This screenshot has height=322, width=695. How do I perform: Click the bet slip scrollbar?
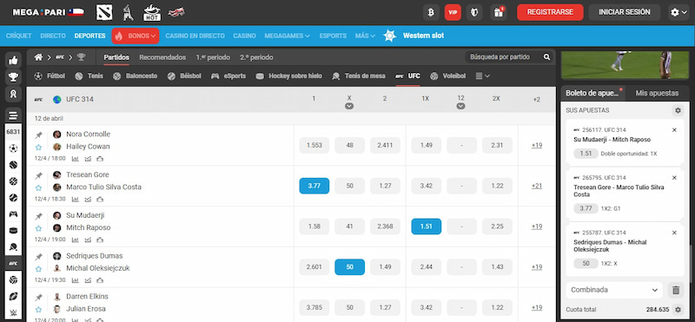click(691, 263)
